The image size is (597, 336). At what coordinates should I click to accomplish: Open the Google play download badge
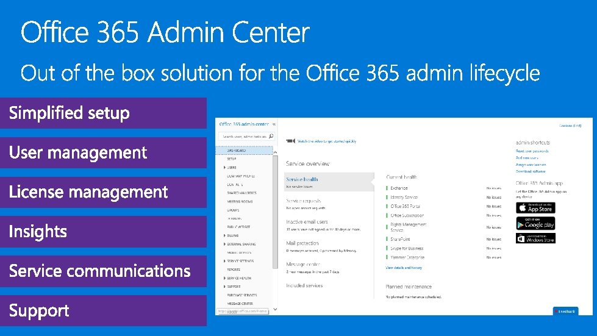pyautogui.click(x=535, y=223)
